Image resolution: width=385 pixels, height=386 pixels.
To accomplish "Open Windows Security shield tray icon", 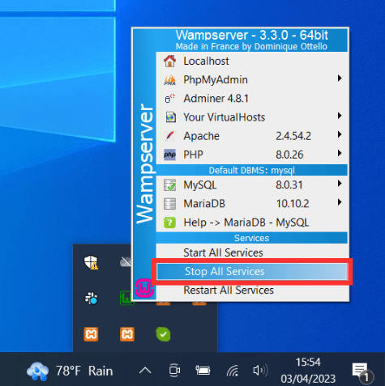I will (91, 262).
